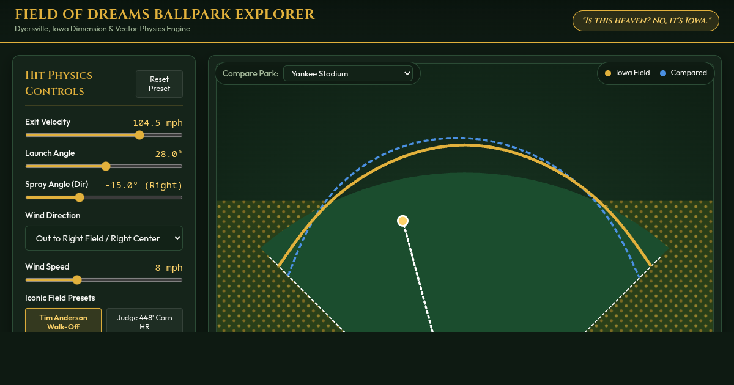
Task: Click the 8 mph wind speed value
Action: click(169, 268)
